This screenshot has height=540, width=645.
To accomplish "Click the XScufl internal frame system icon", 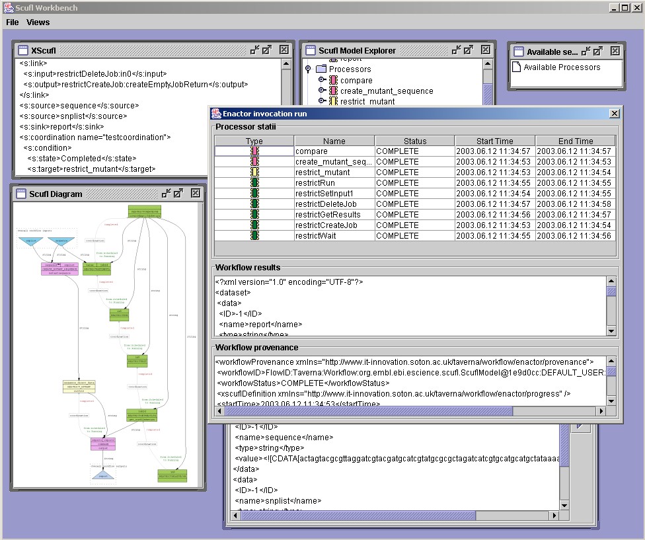I will 22,50.
